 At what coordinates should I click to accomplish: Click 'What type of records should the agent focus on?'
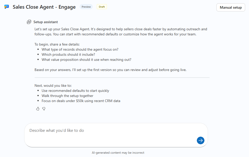coord(80,49)
